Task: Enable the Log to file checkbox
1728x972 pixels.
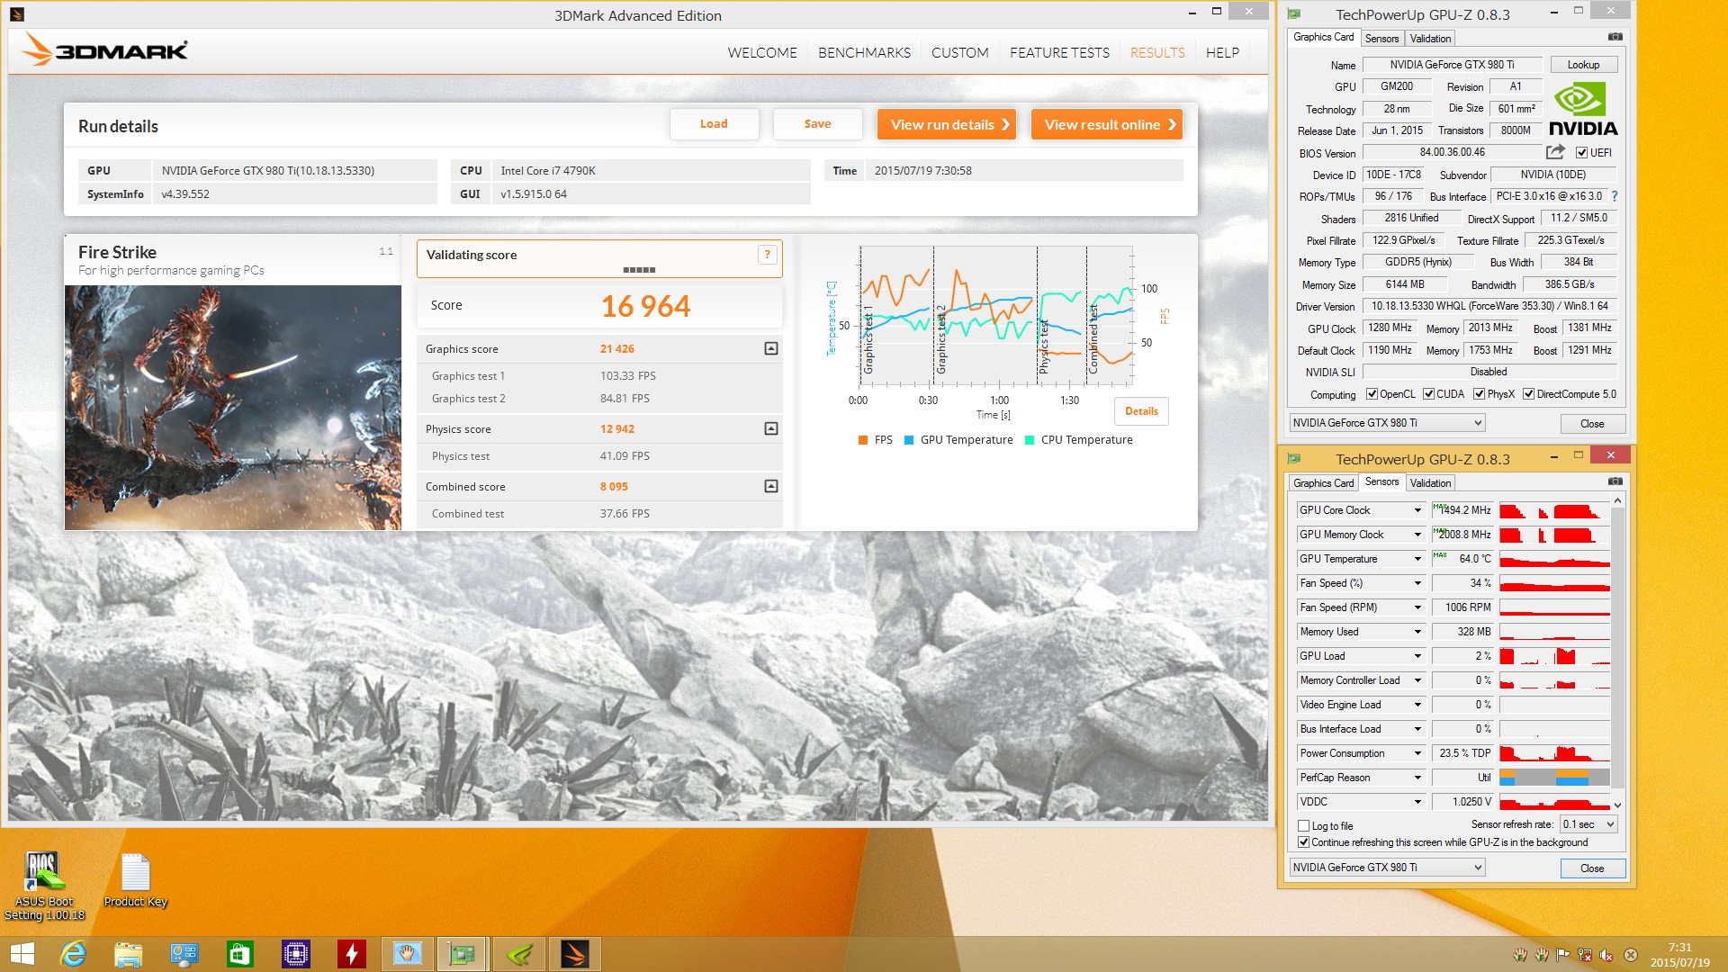Action: [1303, 825]
